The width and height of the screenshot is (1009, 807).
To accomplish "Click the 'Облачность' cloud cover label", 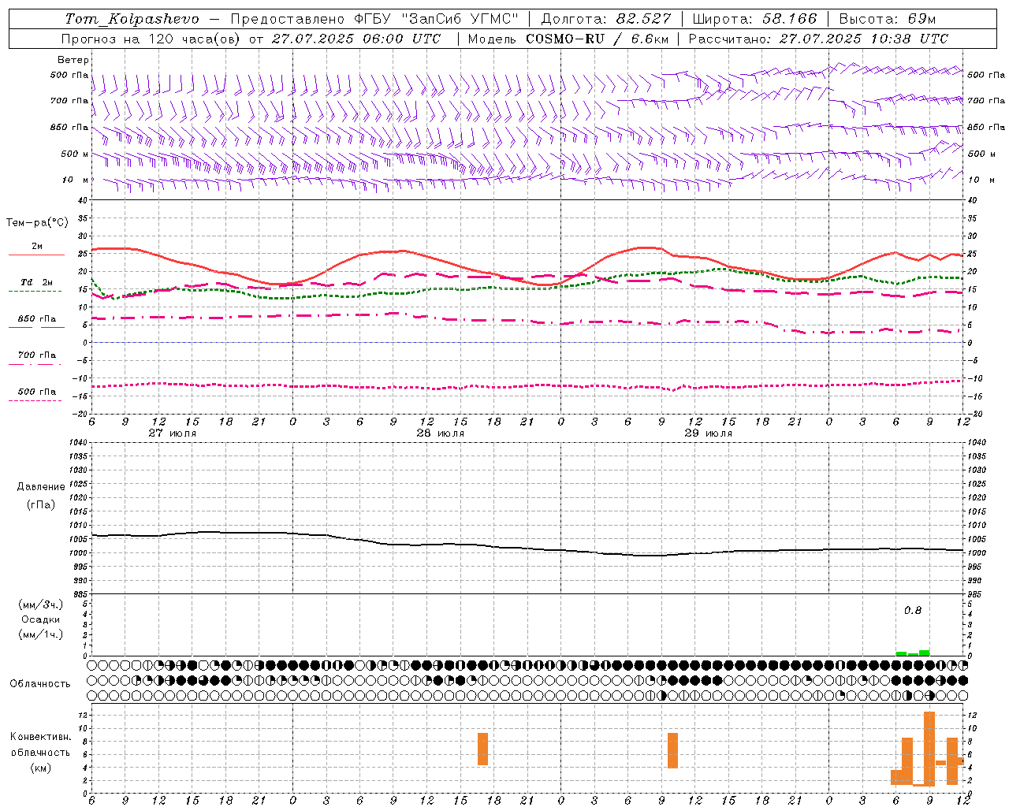I will click(x=40, y=684).
